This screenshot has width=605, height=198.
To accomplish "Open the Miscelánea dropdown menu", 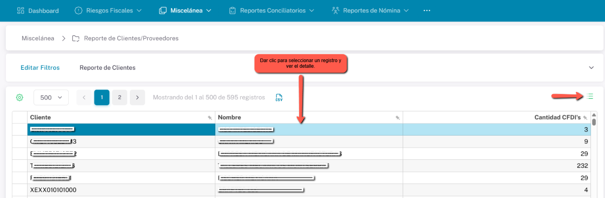I will [x=185, y=10].
